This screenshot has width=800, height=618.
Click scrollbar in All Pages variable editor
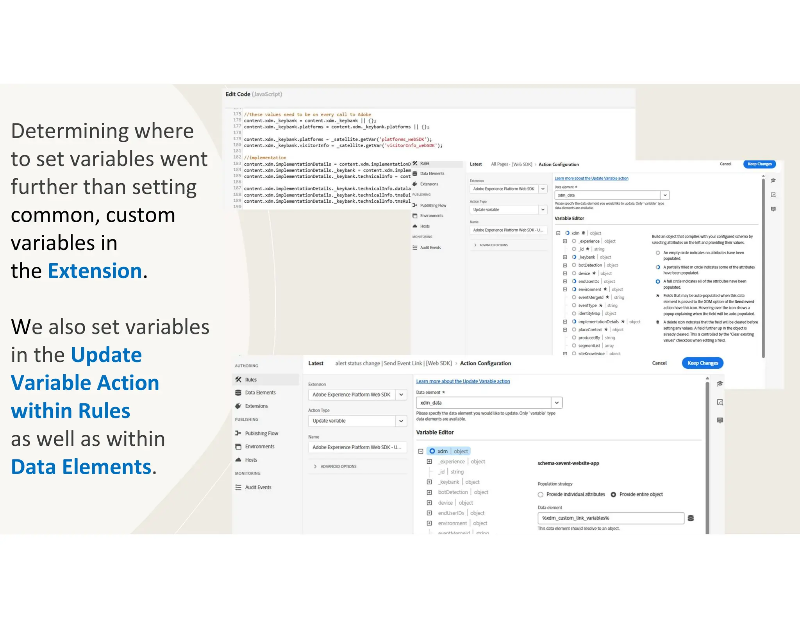click(763, 268)
